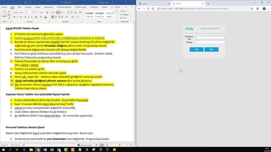Toggle Italic formatting in Word ribbon

17,17
